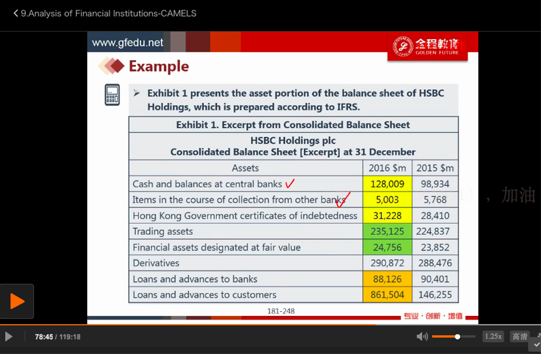Select the 5,768 cell

click(435, 200)
